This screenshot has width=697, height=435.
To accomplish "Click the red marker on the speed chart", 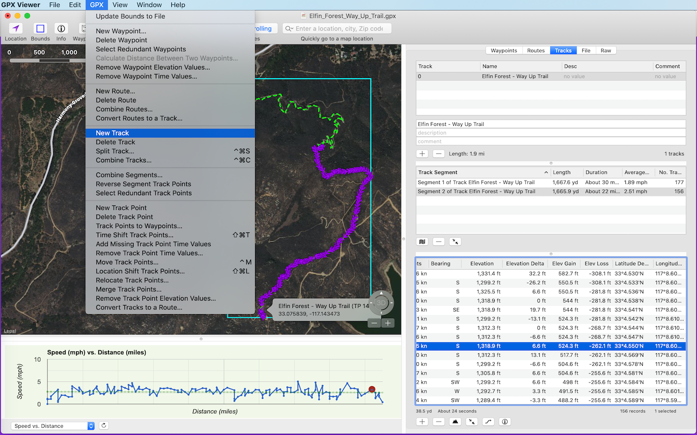I will pos(372,389).
